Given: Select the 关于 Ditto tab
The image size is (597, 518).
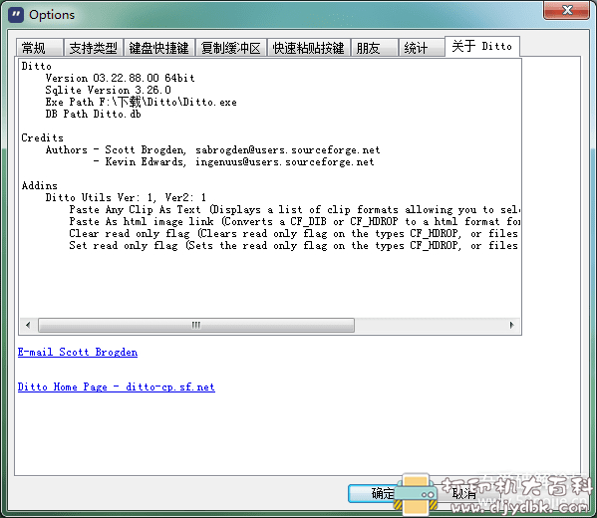Looking at the screenshot, I should pyautogui.click(x=482, y=47).
